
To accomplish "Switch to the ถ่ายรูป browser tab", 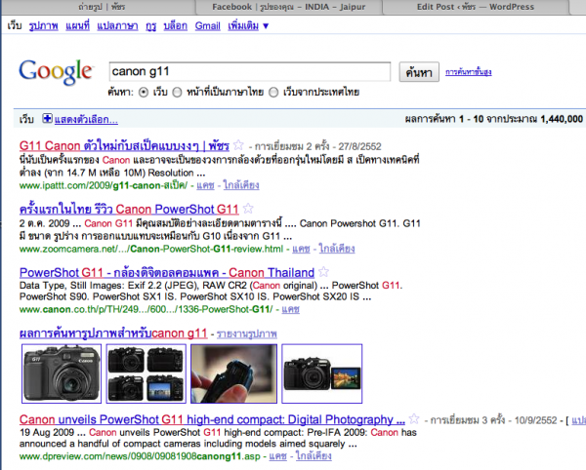I will pyautogui.click(x=102, y=7).
